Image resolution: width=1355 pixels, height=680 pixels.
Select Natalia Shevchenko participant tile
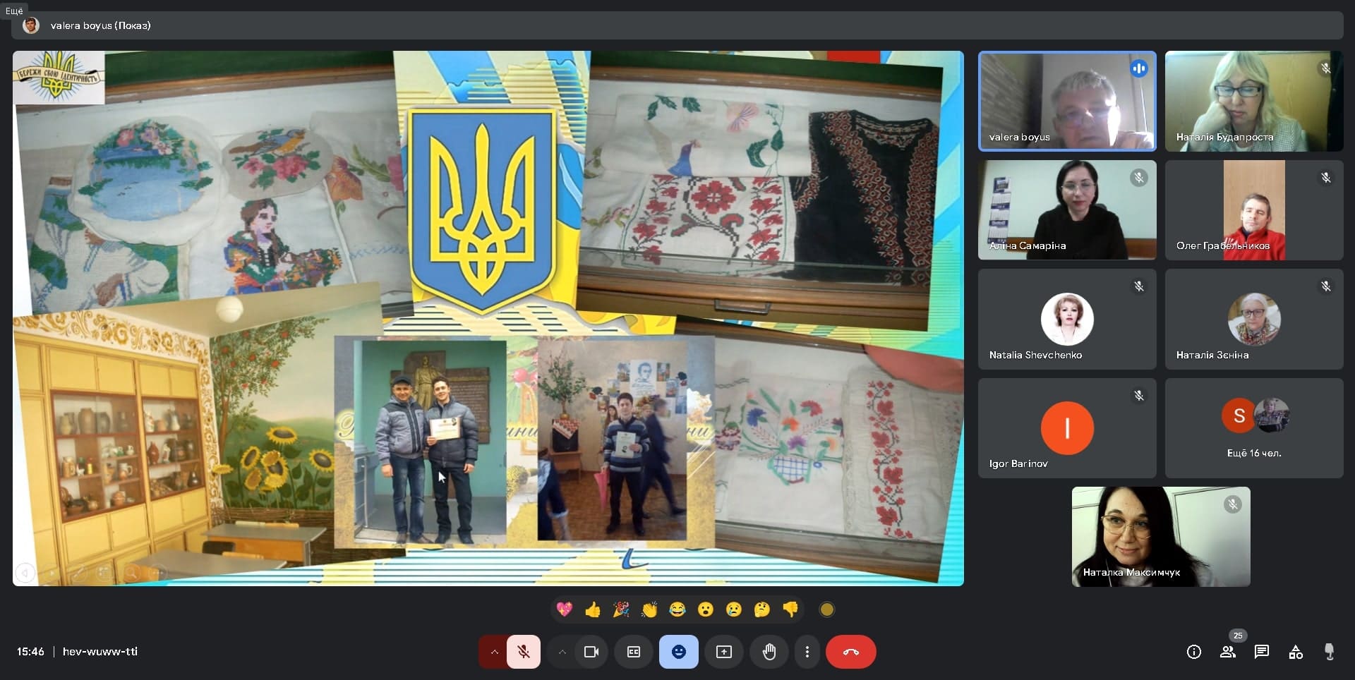pyautogui.click(x=1067, y=319)
